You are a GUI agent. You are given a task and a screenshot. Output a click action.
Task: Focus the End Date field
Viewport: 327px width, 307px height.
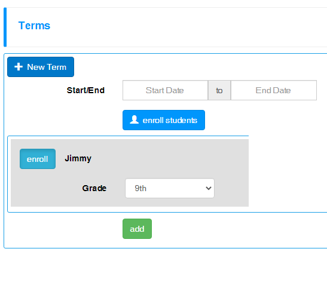point(274,90)
